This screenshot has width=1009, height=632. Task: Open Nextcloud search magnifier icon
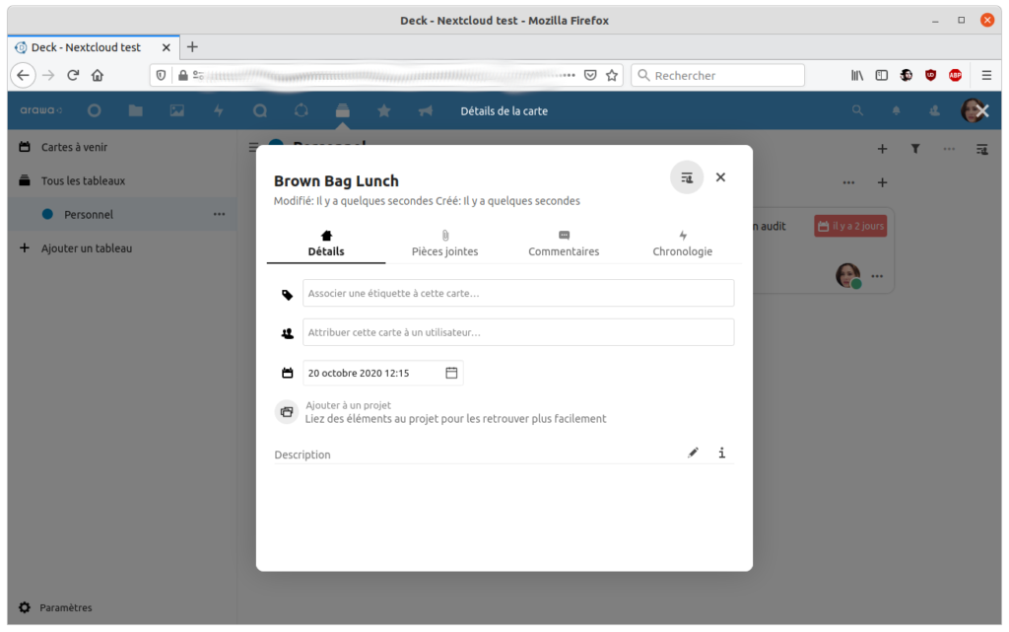[x=858, y=110]
